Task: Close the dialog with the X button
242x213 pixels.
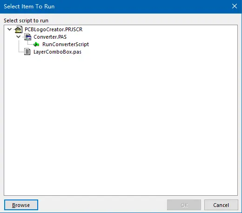Action: 235,6
